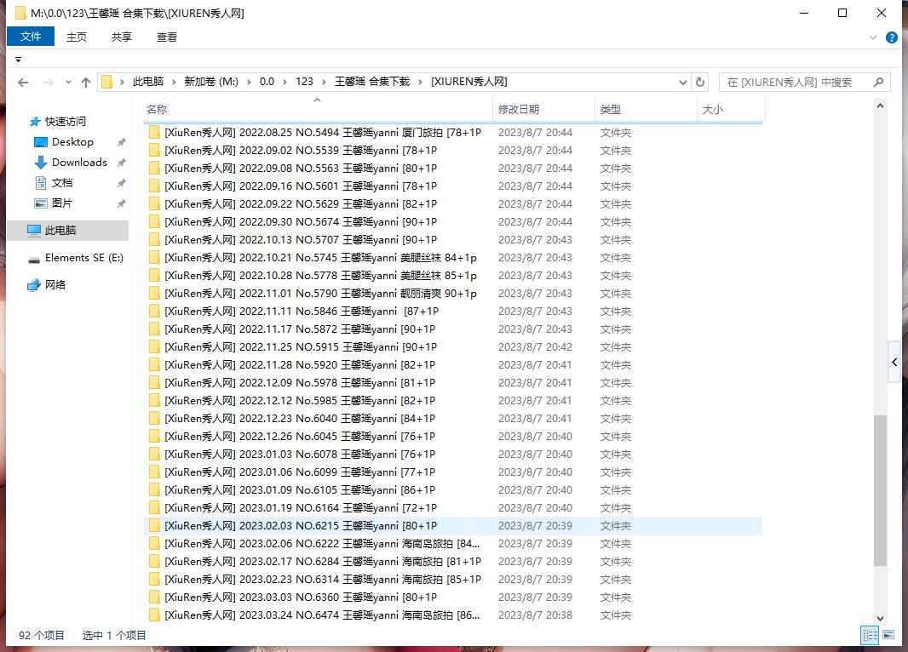Expand chevron after 此电脑 in breadcrumb
Screen dimensions: 908x652
tap(174, 83)
